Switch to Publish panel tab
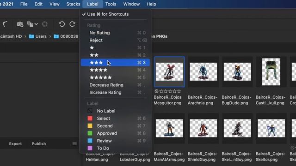The width and height of the screenshot is (296, 166). 39,143
